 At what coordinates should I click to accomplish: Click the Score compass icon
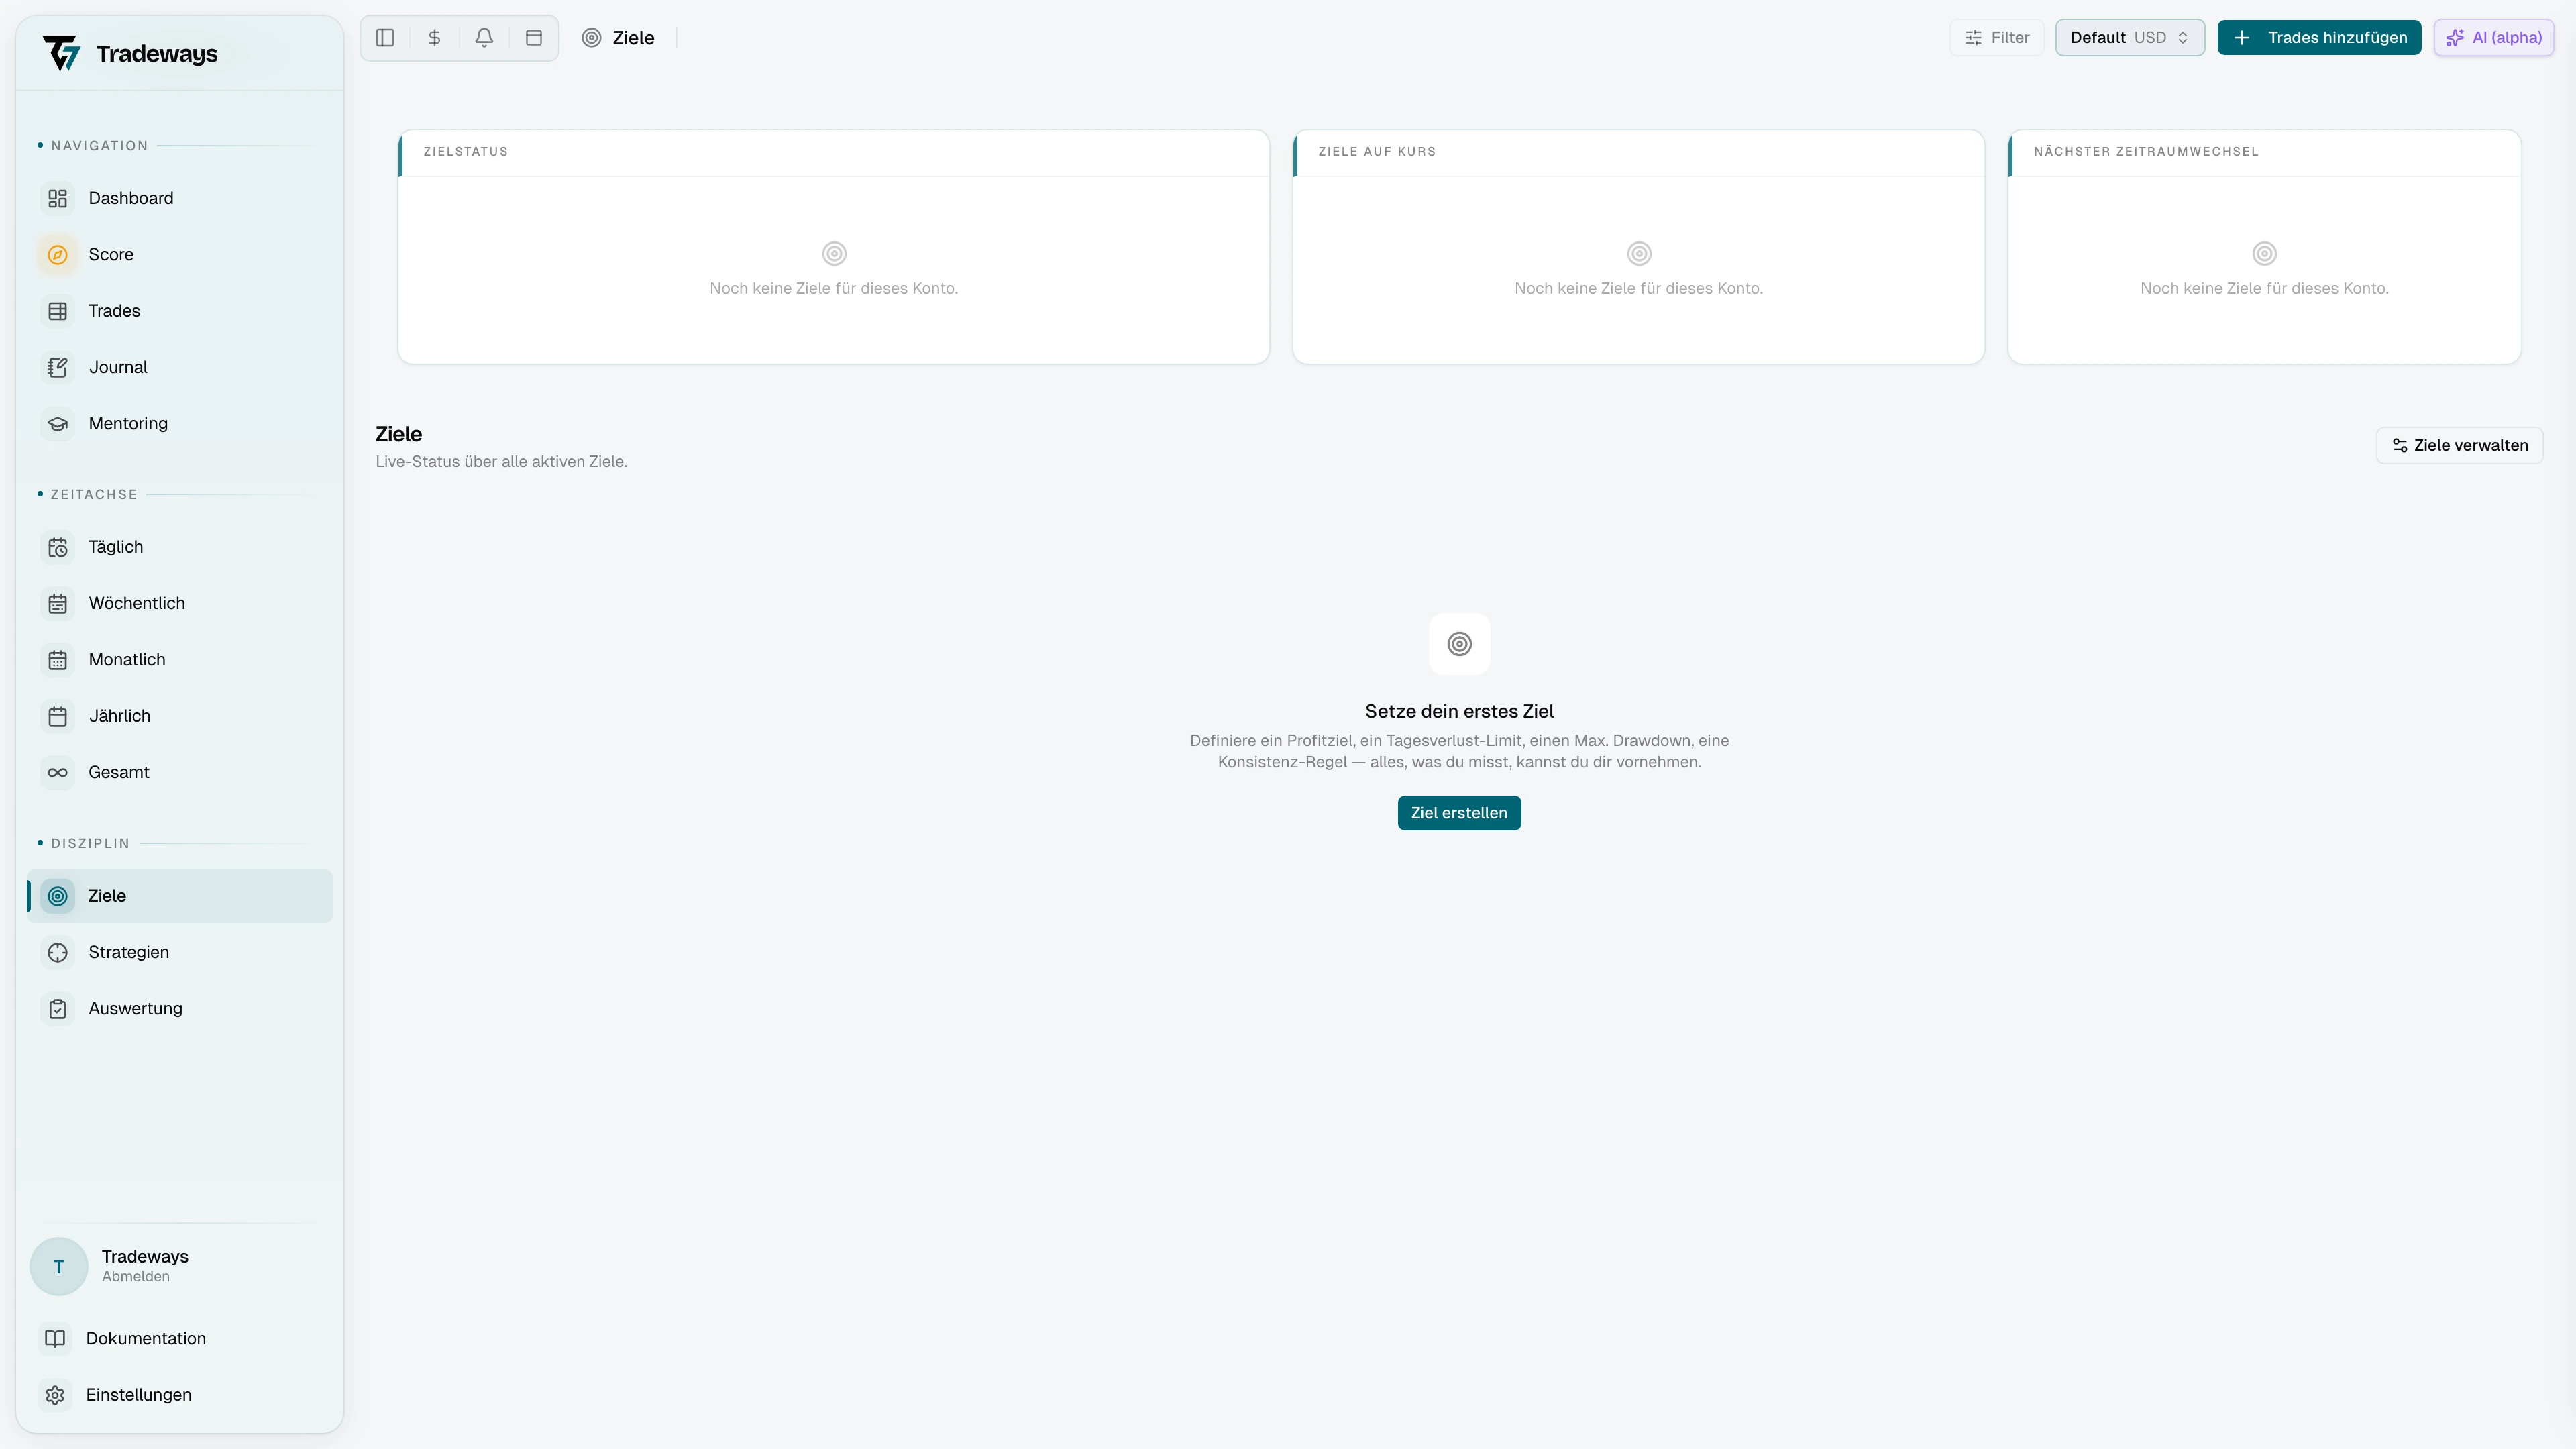(58, 255)
